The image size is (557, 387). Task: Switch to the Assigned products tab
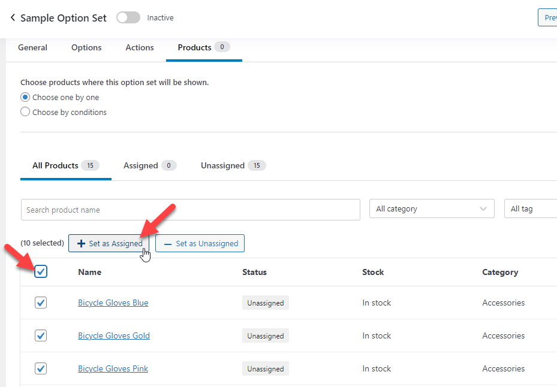149,165
